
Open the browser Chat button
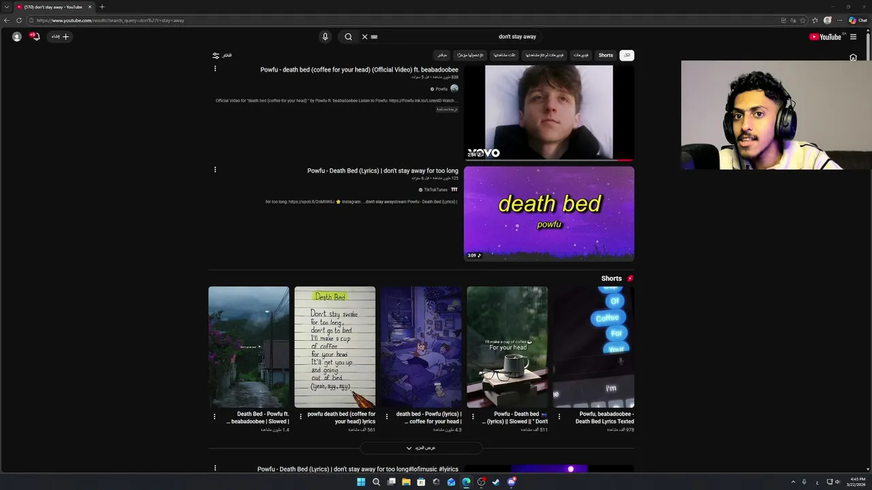[x=858, y=20]
